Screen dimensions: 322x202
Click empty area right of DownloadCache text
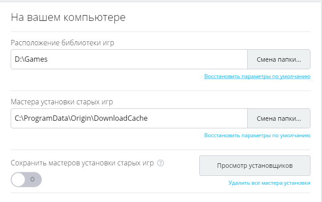197,119
